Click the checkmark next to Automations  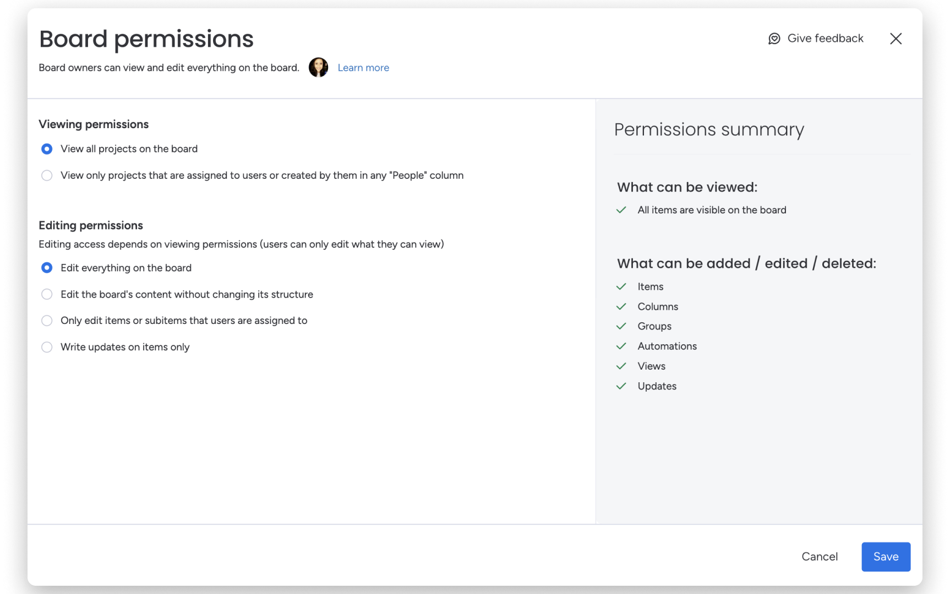pyautogui.click(x=623, y=345)
